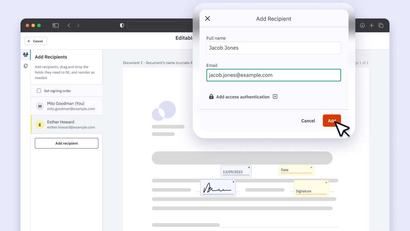The image size is (410, 231).
Task: Open the documents icon in left sidebar
Action: pos(26,66)
